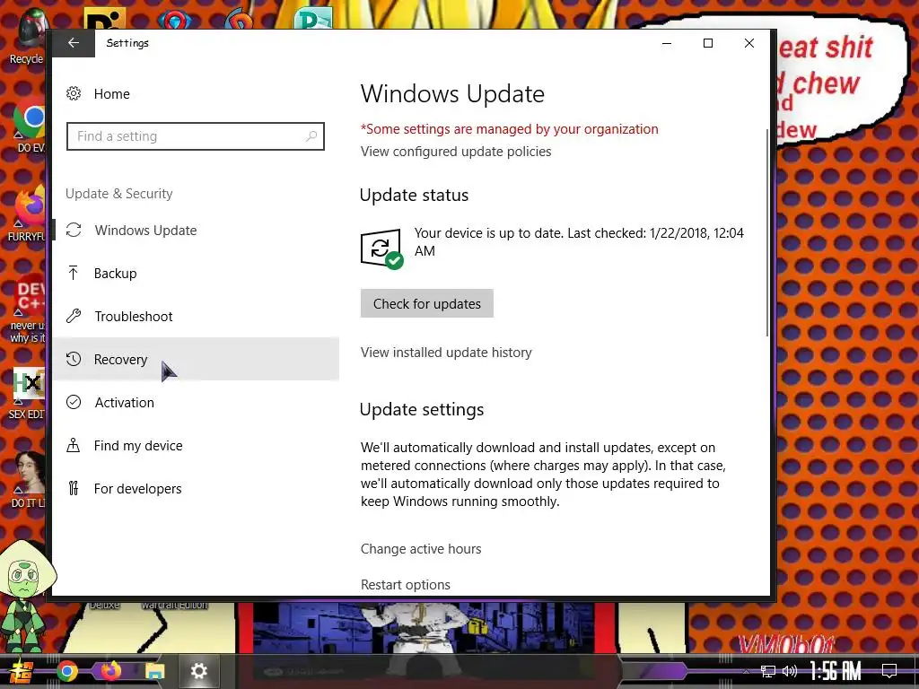Viewport: 919px width, 689px height.
Task: Click the Settings gear taskbar button
Action: (198, 671)
